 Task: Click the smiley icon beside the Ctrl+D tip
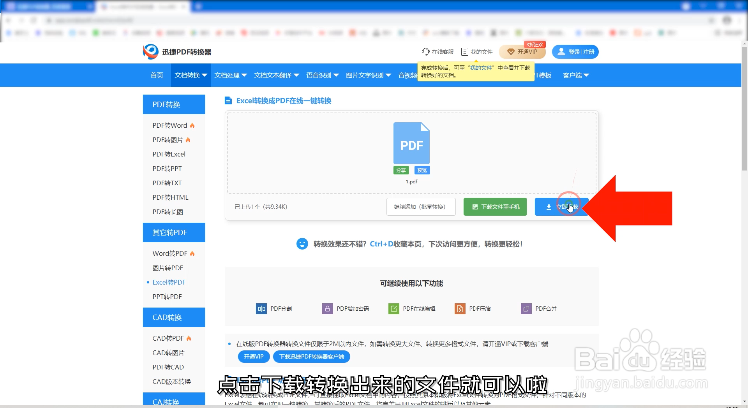pyautogui.click(x=303, y=244)
